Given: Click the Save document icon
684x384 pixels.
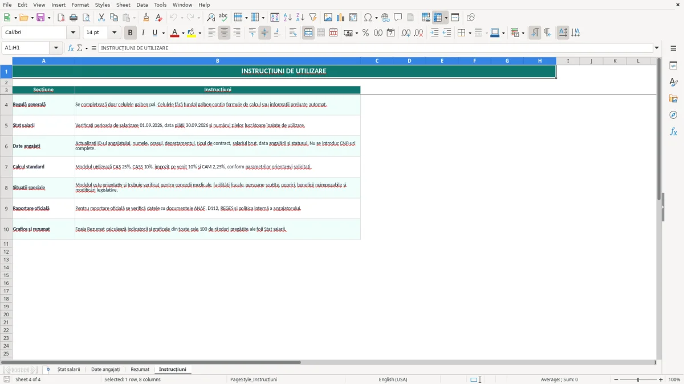Looking at the screenshot, I should (40, 18).
